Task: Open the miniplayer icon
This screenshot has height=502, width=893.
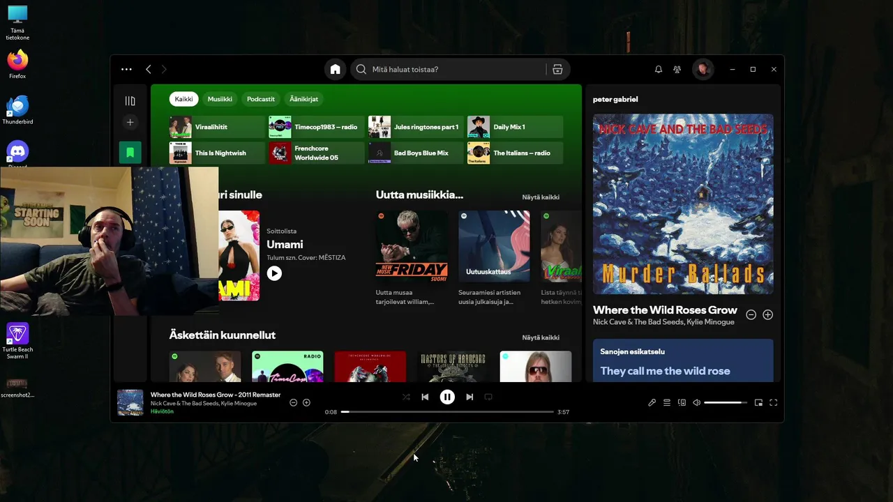Action: tap(758, 402)
